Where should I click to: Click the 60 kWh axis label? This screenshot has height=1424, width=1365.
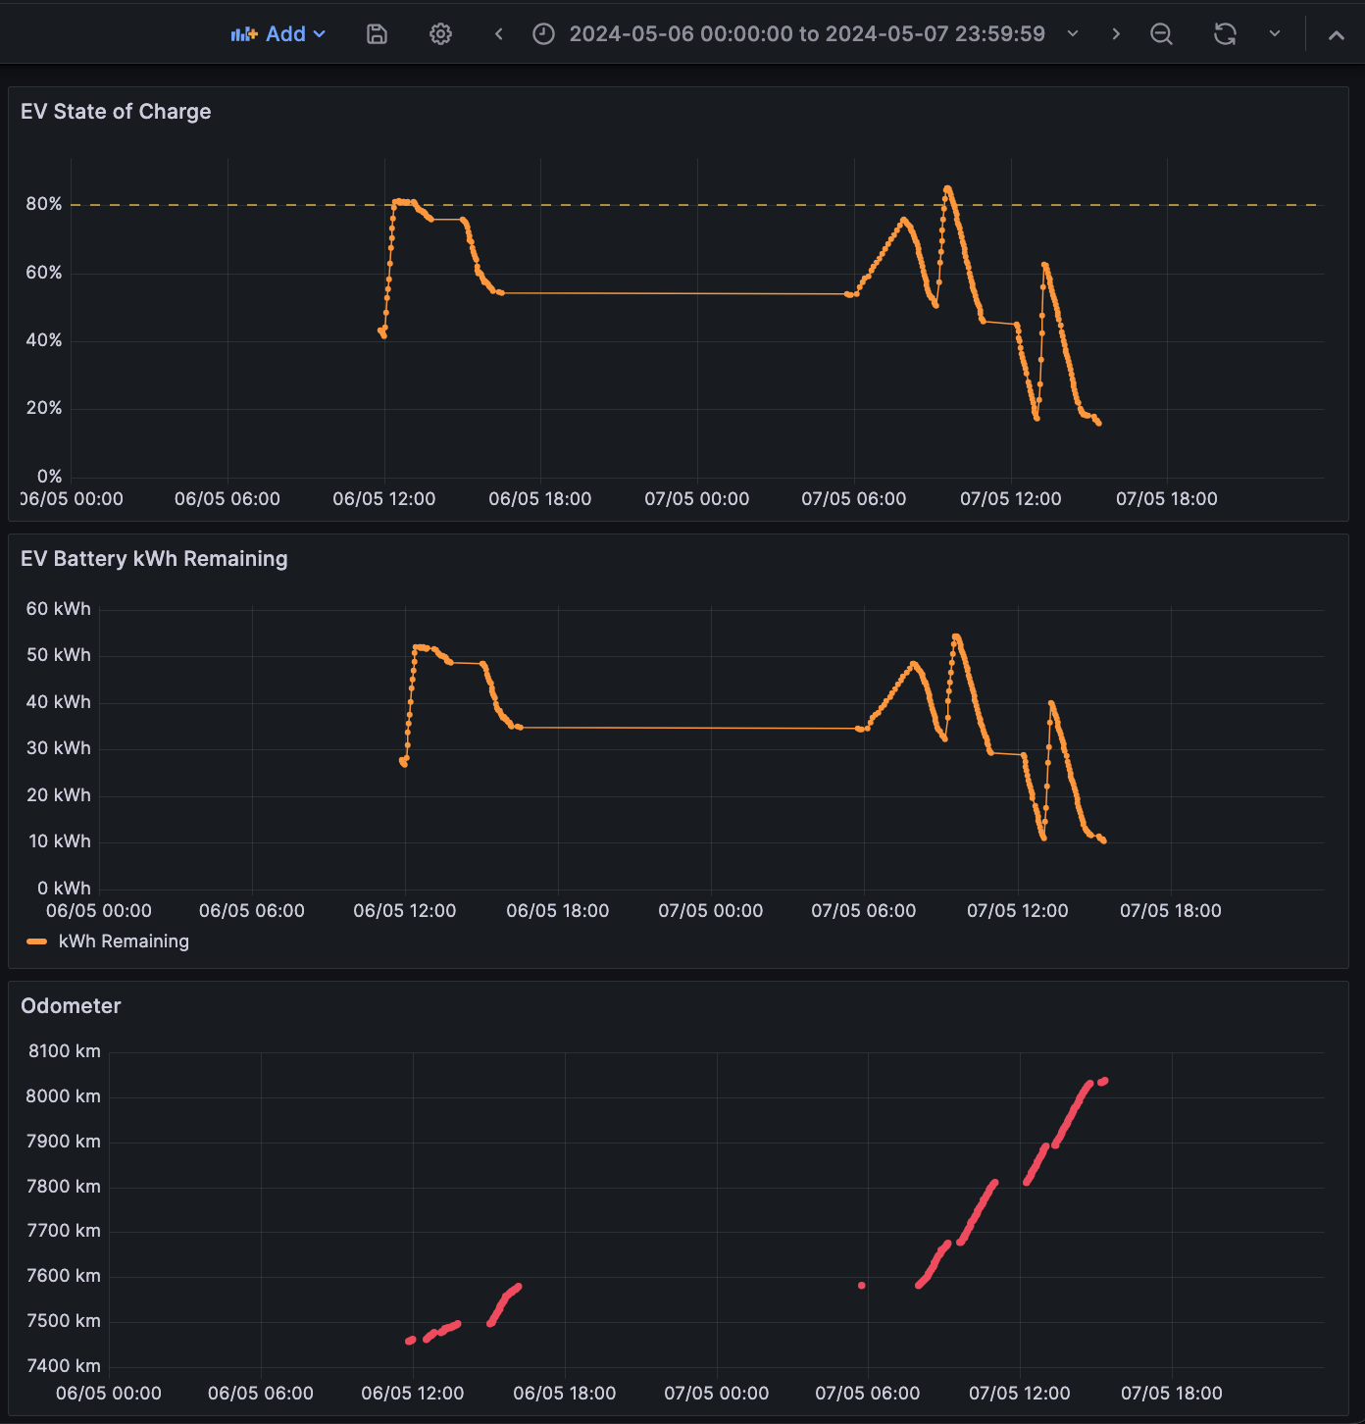coord(59,609)
